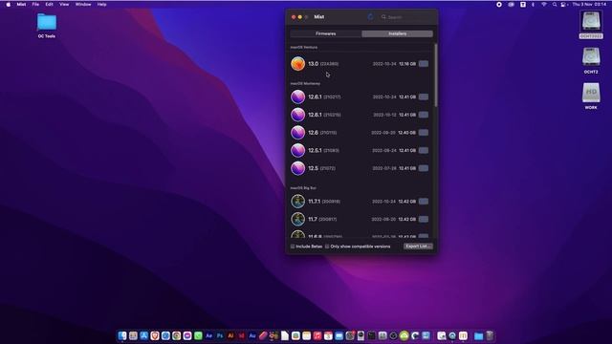This screenshot has width=612, height=344.
Task: Switch to the Firmwares tab
Action: click(326, 33)
